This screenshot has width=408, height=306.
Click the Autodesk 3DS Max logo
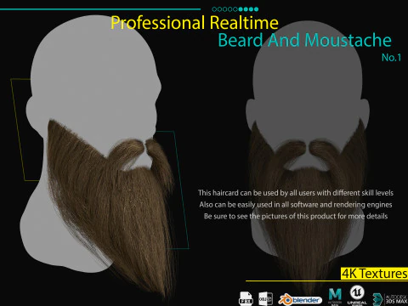click(390, 299)
